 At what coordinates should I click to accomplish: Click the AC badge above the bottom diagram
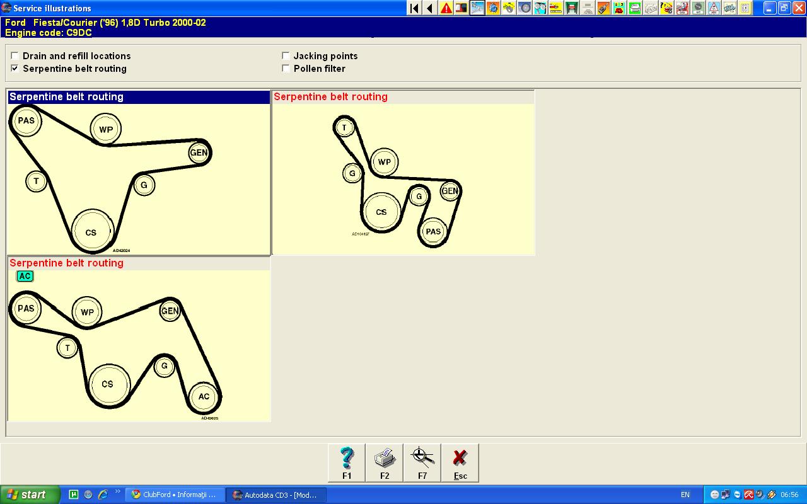pos(25,276)
